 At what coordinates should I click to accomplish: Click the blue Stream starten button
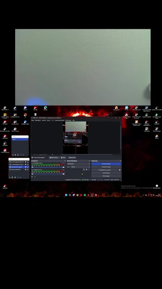tap(106, 164)
